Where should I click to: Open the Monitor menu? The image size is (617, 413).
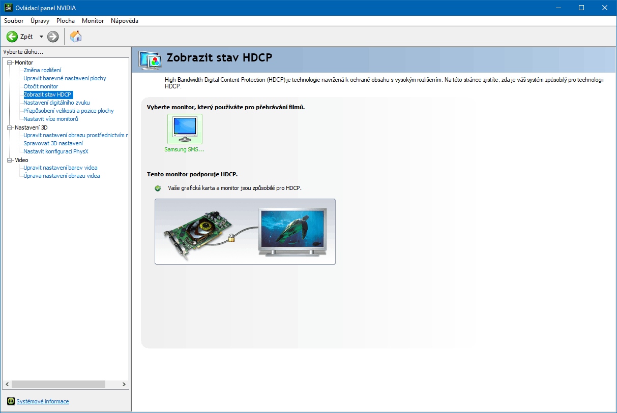coord(93,21)
